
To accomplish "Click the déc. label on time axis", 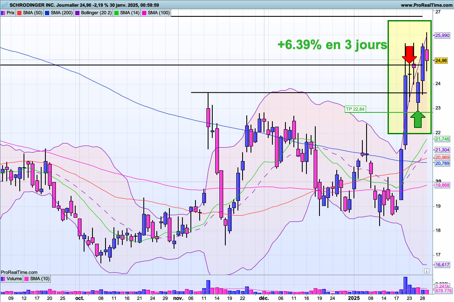I will 264,298.
